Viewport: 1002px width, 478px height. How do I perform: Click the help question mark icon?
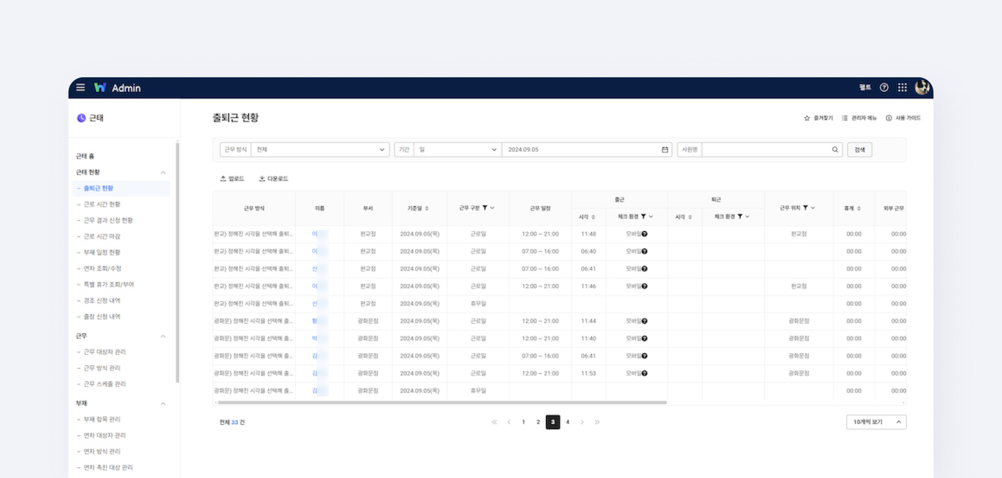(884, 87)
